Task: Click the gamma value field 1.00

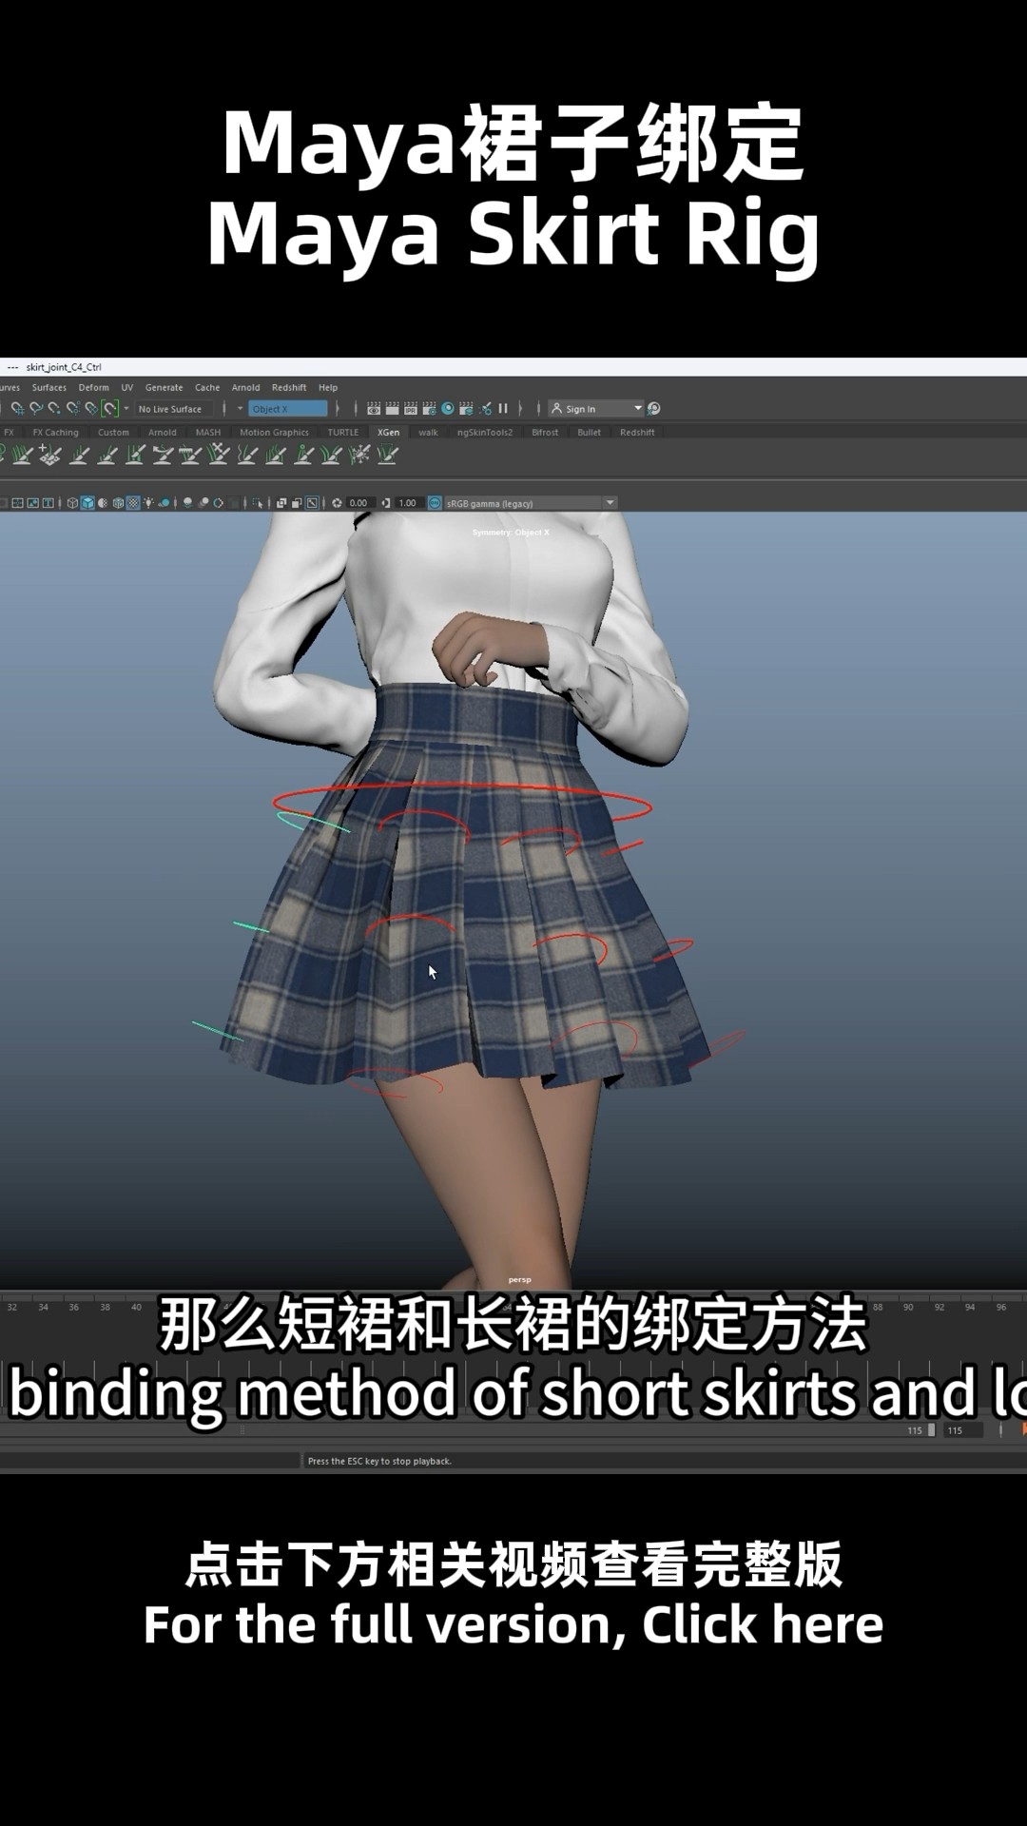Action: point(408,502)
